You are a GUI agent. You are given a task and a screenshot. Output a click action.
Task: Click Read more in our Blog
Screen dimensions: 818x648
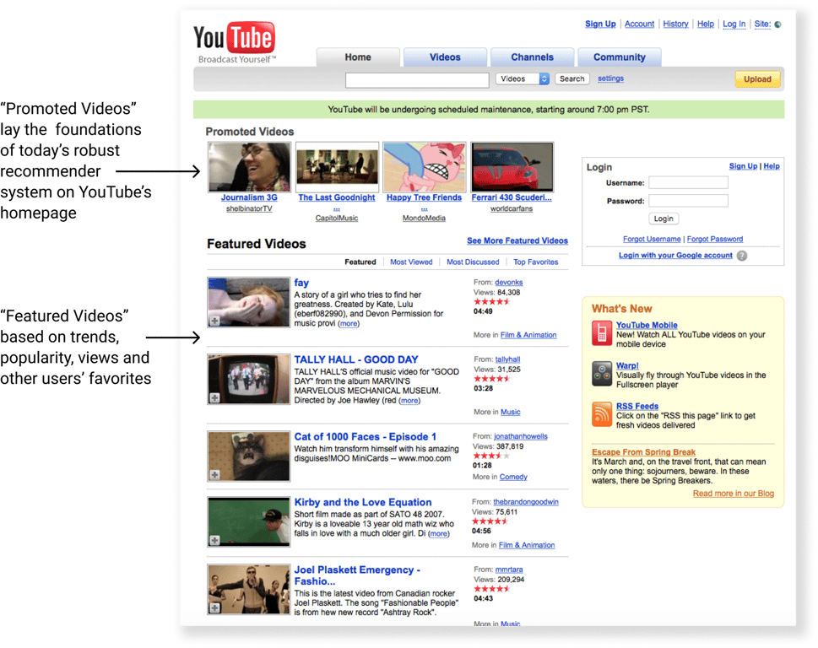coord(733,494)
